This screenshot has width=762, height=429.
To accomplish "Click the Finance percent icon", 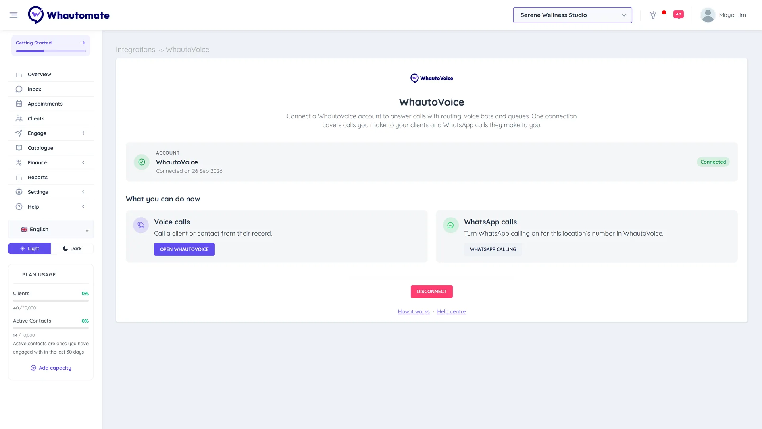I will [x=19, y=162].
